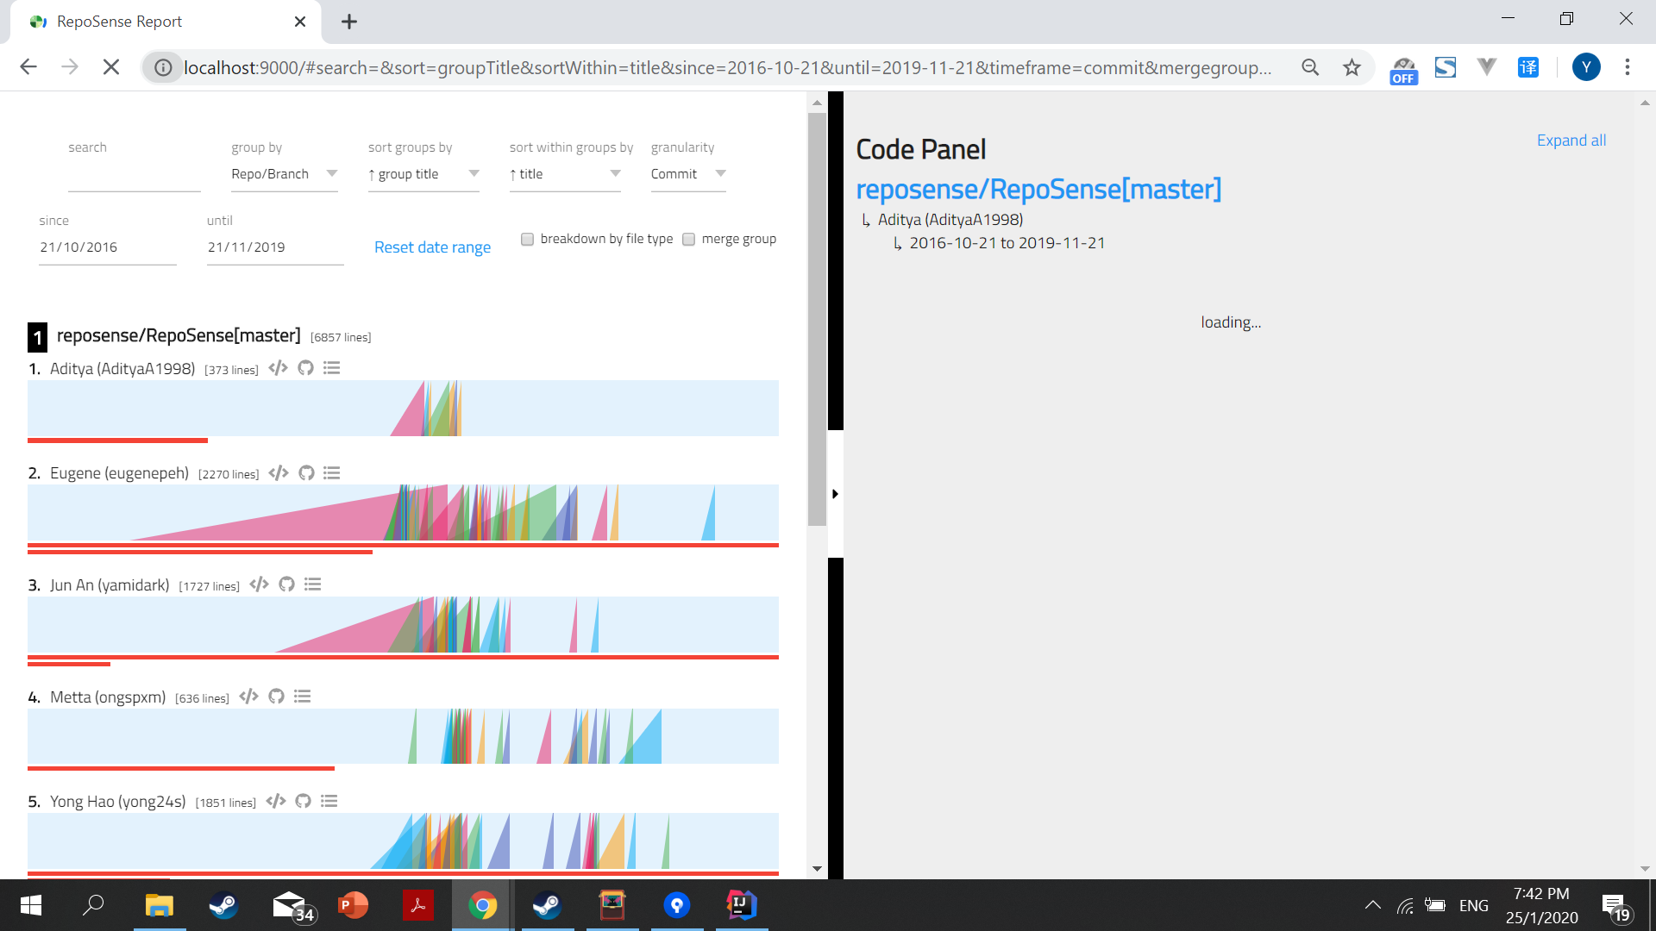Click the commits list icon for Eugene
The image size is (1656, 931).
click(331, 472)
